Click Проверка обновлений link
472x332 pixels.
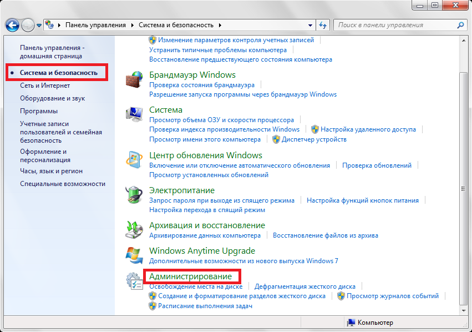point(377,165)
